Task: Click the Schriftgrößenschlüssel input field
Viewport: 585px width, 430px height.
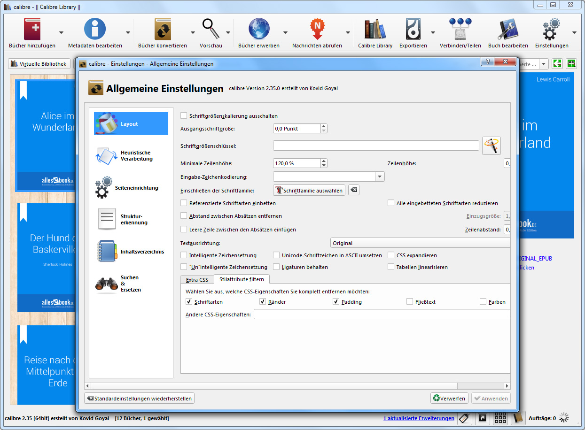Action: (376, 146)
